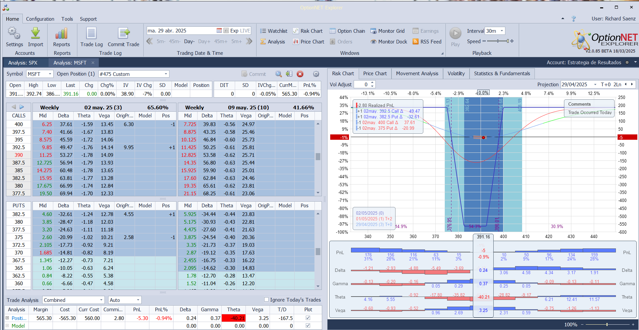Open the Trade Log icon
Screen dimensions: 639x330
coord(91,33)
